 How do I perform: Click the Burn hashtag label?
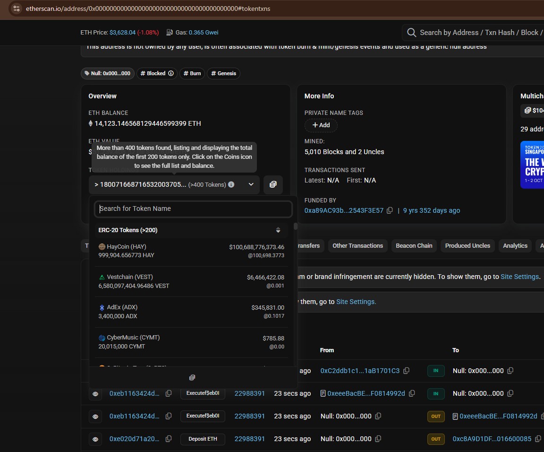pyautogui.click(x=192, y=73)
